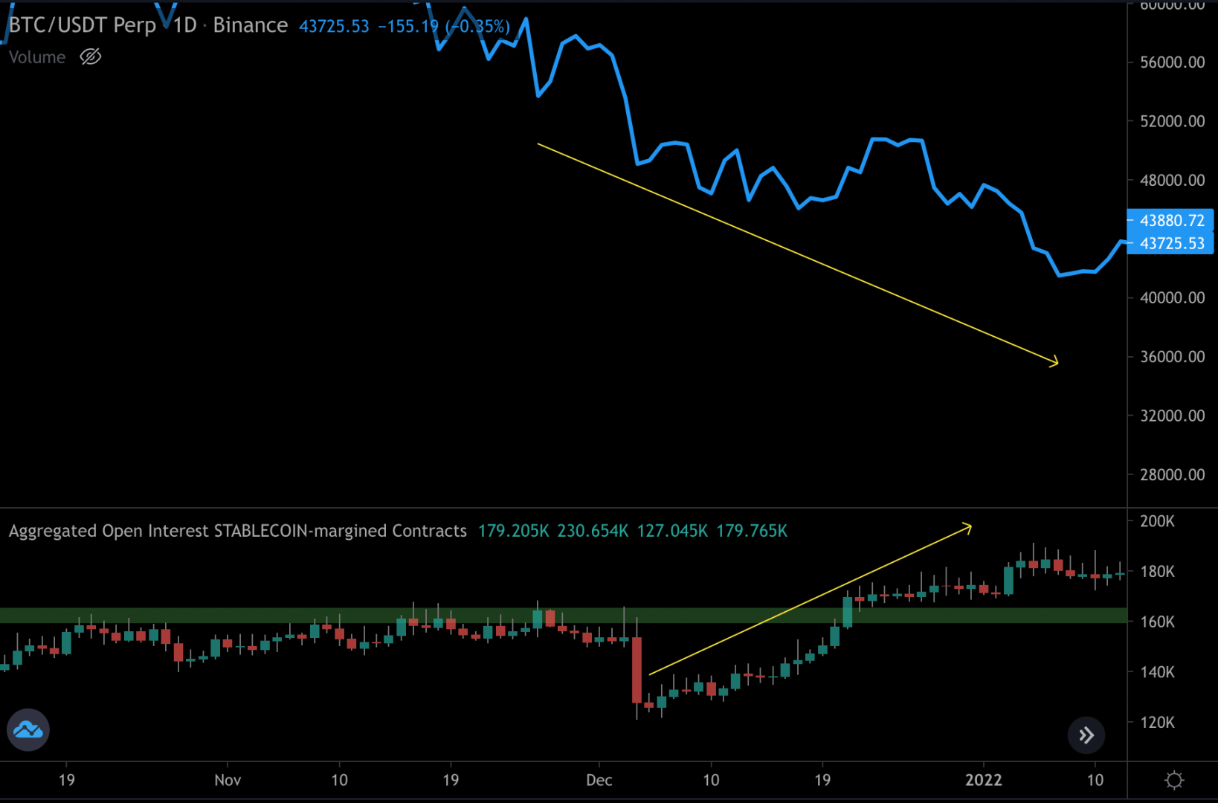Click the BTC/USDT Perp symbol title
Viewport: 1218px width, 803px height.
[x=83, y=25]
